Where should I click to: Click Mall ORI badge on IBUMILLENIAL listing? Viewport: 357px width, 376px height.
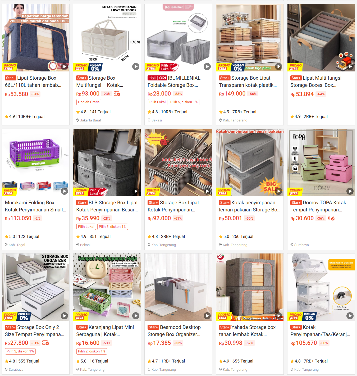157,78
